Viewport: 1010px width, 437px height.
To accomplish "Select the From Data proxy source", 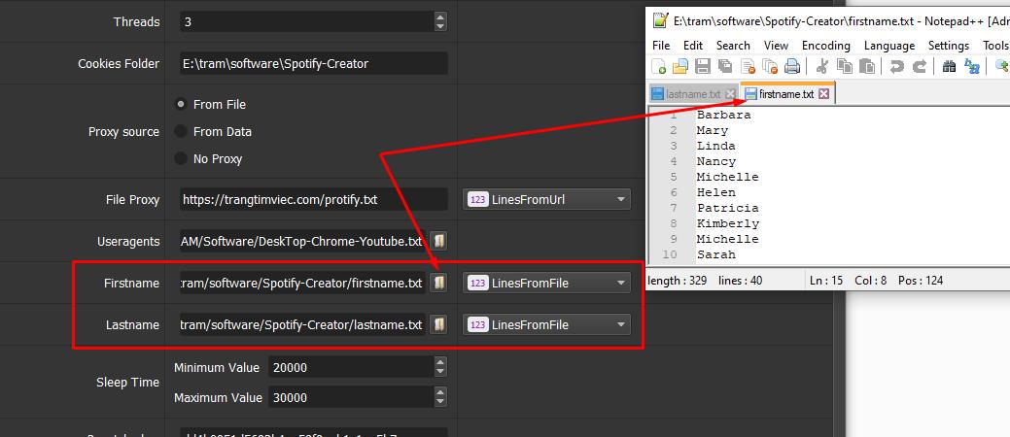I will click(x=181, y=131).
